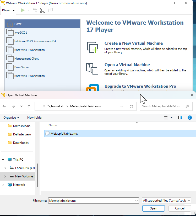
Task: Click the Management Client VM icon
Action: click(x=10, y=59)
